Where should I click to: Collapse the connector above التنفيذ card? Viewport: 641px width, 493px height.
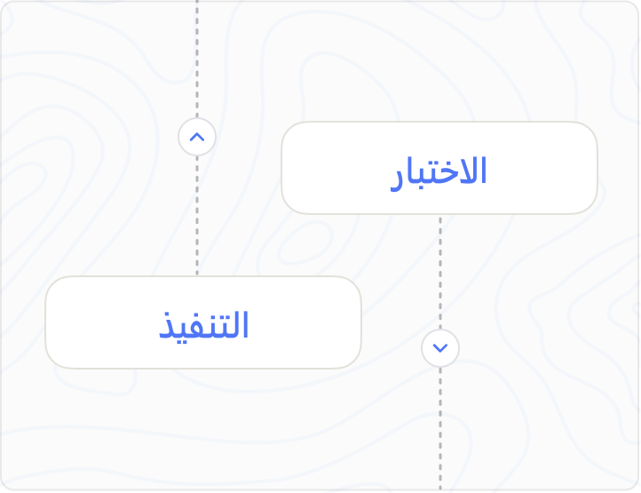[x=197, y=138]
